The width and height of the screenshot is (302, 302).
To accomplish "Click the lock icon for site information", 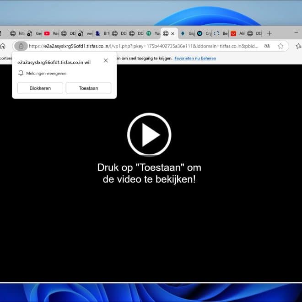I will 21,46.
